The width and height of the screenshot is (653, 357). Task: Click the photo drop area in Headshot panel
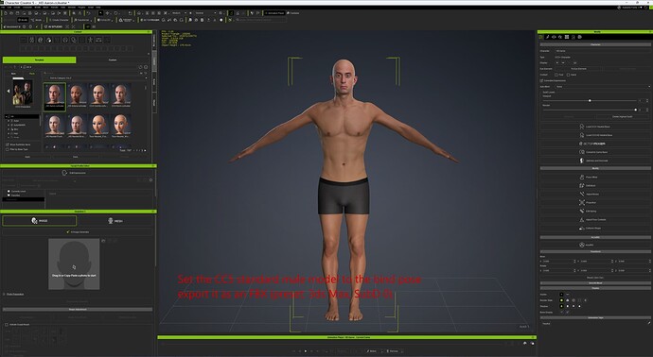pyautogui.click(x=74, y=263)
